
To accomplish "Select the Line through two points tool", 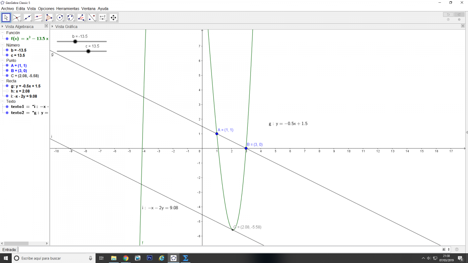I will point(28,18).
